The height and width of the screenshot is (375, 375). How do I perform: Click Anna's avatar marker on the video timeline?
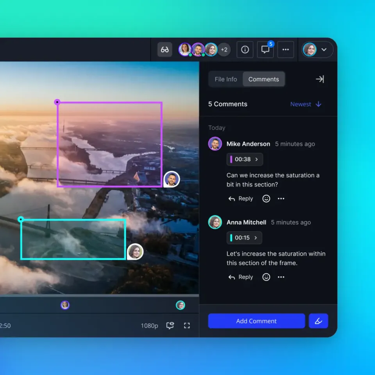180,305
